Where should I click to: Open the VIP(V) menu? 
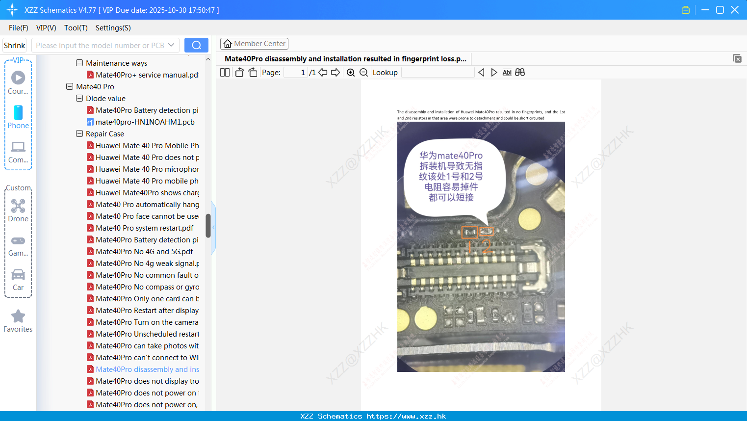tap(46, 28)
